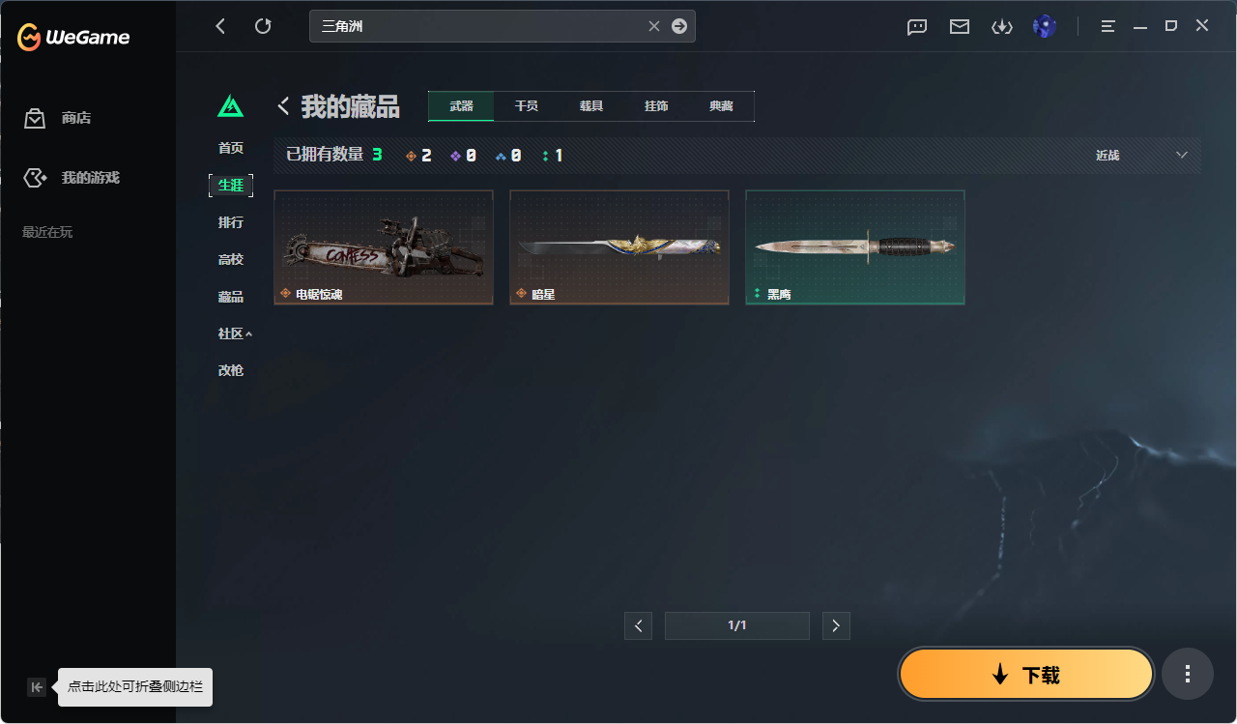
Task: Go back from 我的藏品 page
Action: point(284,105)
